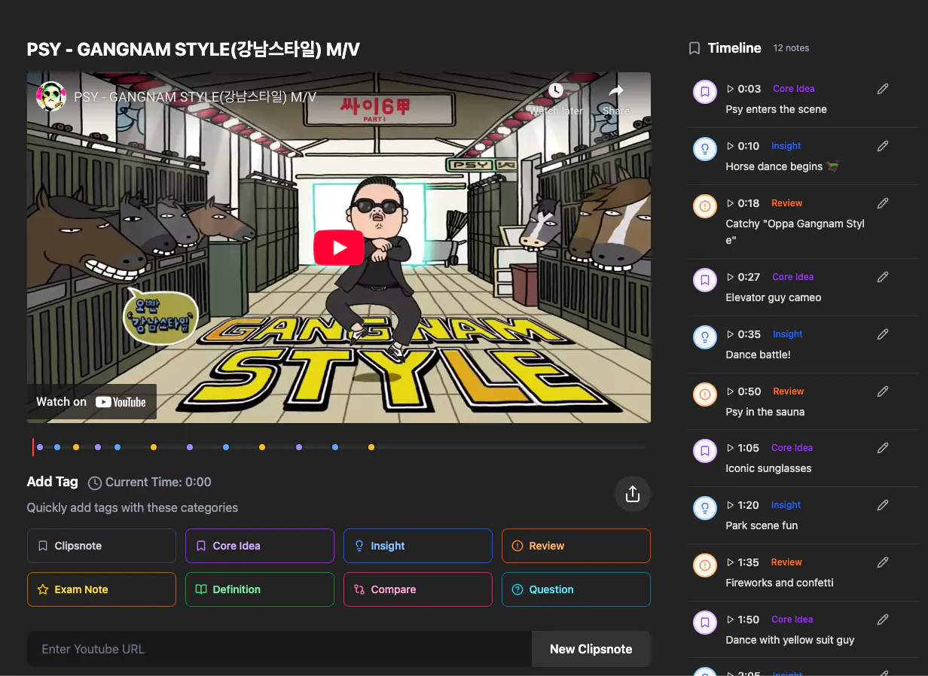Image resolution: width=928 pixels, height=676 pixels.
Task: Click the bookmark icon for 'Dance with yellow suit guy'
Action: (705, 623)
